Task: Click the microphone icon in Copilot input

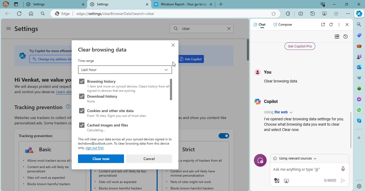Action: [x=343, y=169]
